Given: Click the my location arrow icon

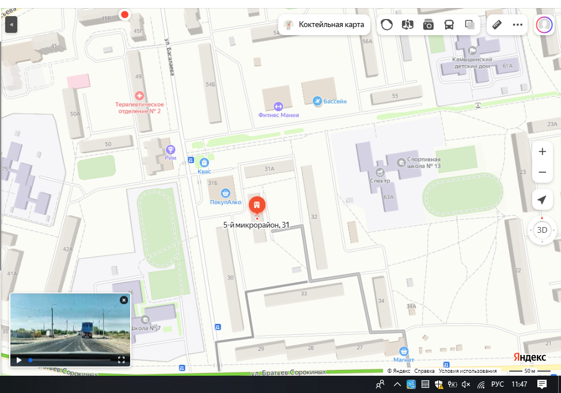Looking at the screenshot, I should 542,200.
